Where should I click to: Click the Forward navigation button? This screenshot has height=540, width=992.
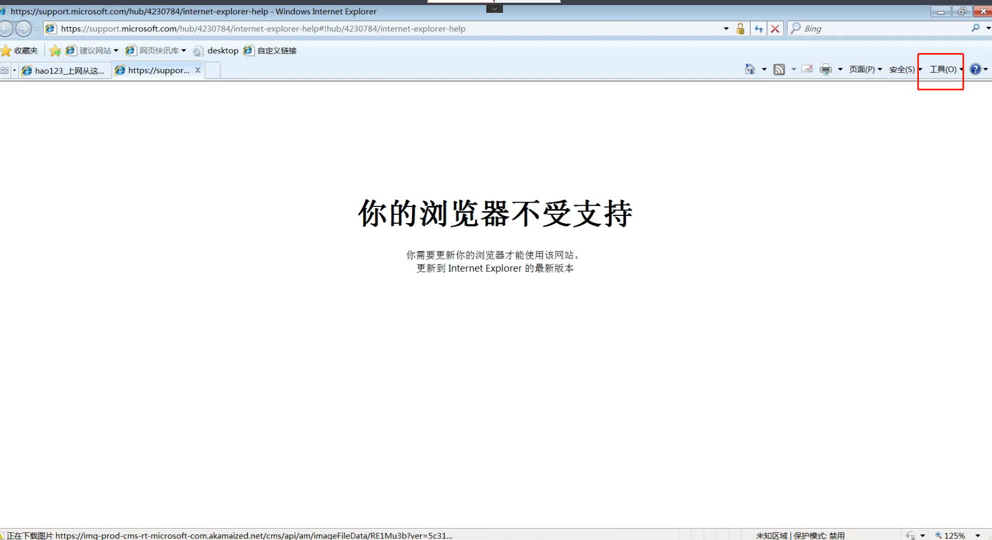click(x=23, y=28)
